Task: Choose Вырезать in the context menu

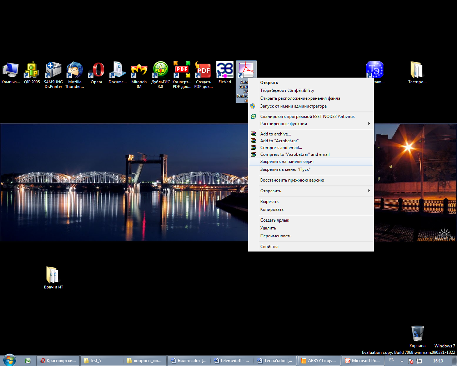Action: pyautogui.click(x=311, y=202)
